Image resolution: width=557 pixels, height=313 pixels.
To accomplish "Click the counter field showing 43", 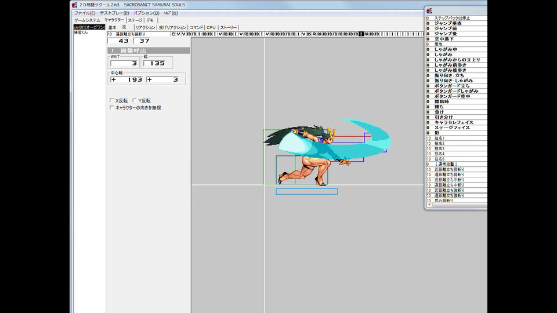I will [119, 41].
